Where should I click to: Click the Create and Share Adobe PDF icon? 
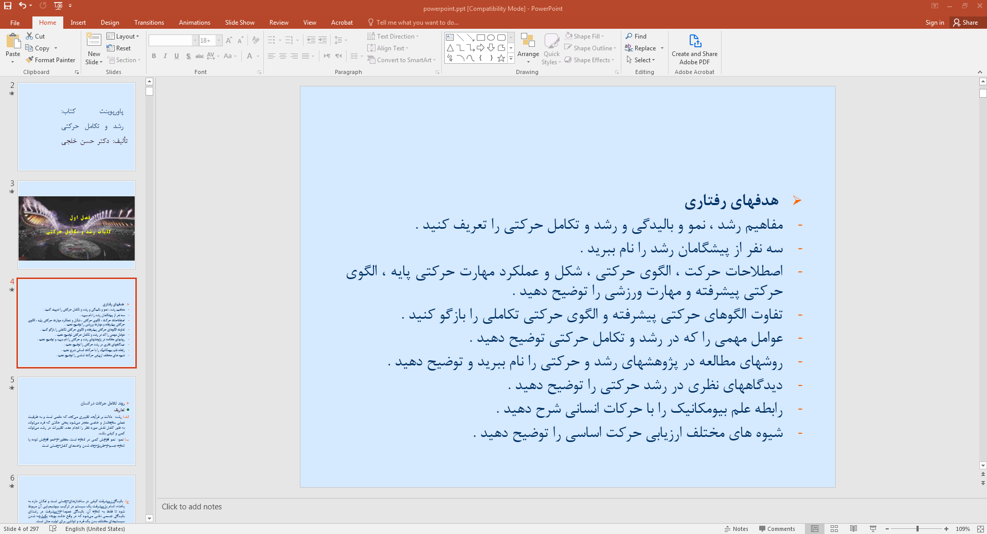pos(695,41)
